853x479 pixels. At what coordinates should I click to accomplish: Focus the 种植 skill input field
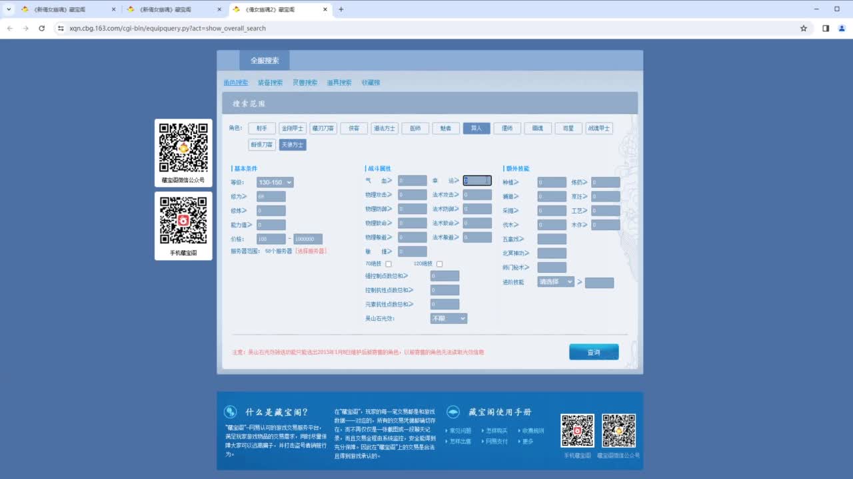click(552, 182)
